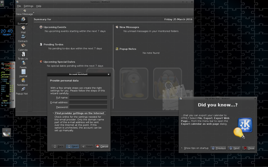Click the New Message toolbar icon
268x167 pixels.
[25, 12]
